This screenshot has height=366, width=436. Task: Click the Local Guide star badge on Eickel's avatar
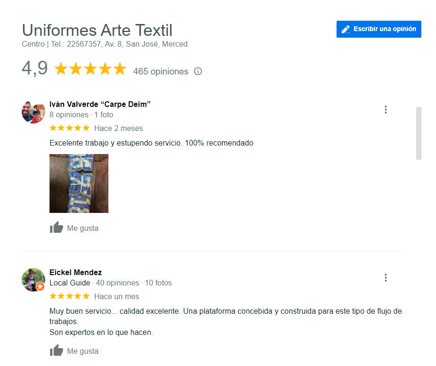(x=41, y=286)
